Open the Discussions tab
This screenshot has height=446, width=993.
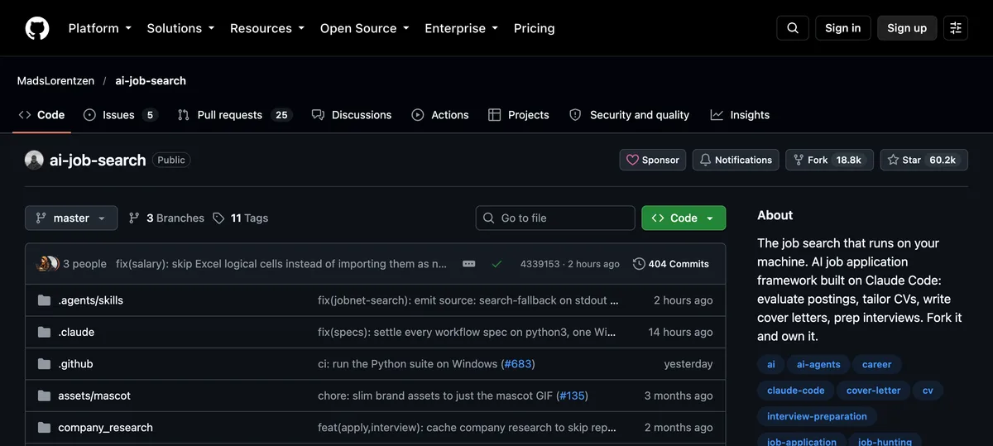click(352, 115)
